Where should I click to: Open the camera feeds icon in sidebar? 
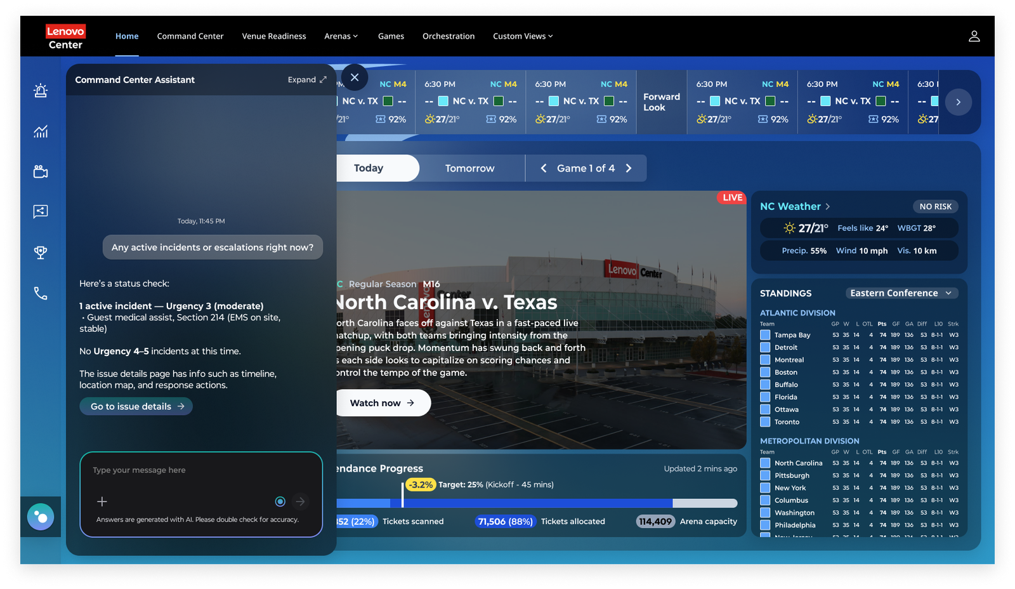[x=41, y=171]
